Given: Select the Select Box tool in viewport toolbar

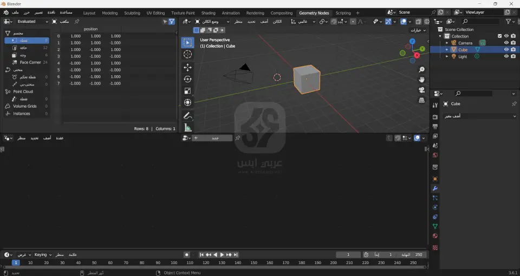Looking at the screenshot, I should point(187,43).
